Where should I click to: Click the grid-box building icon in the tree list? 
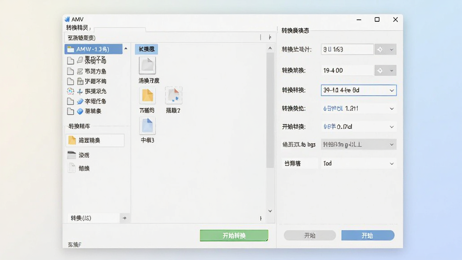80,81
